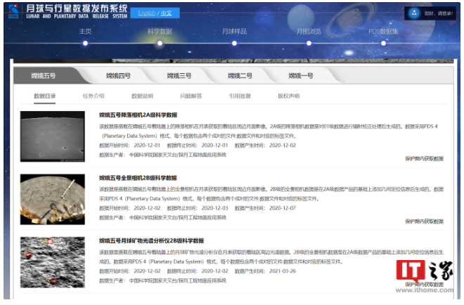The image size is (464, 305).
Task: Show the 问题解答 sub-tab
Action: [191, 96]
